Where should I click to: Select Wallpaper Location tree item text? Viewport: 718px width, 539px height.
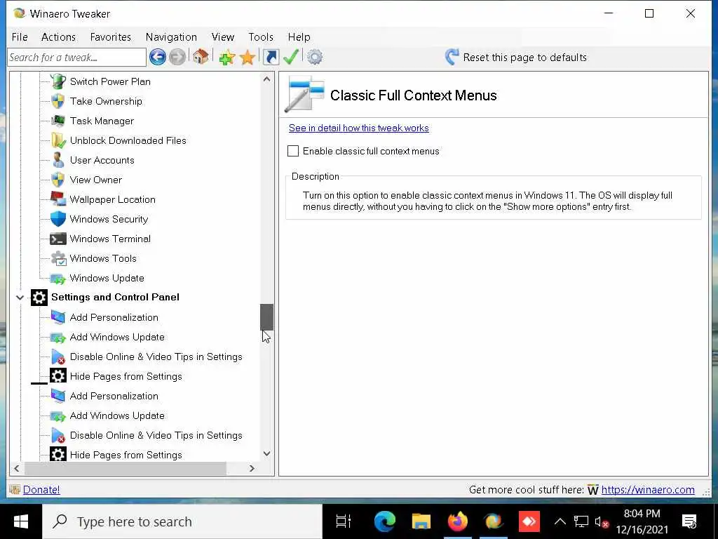tap(113, 199)
